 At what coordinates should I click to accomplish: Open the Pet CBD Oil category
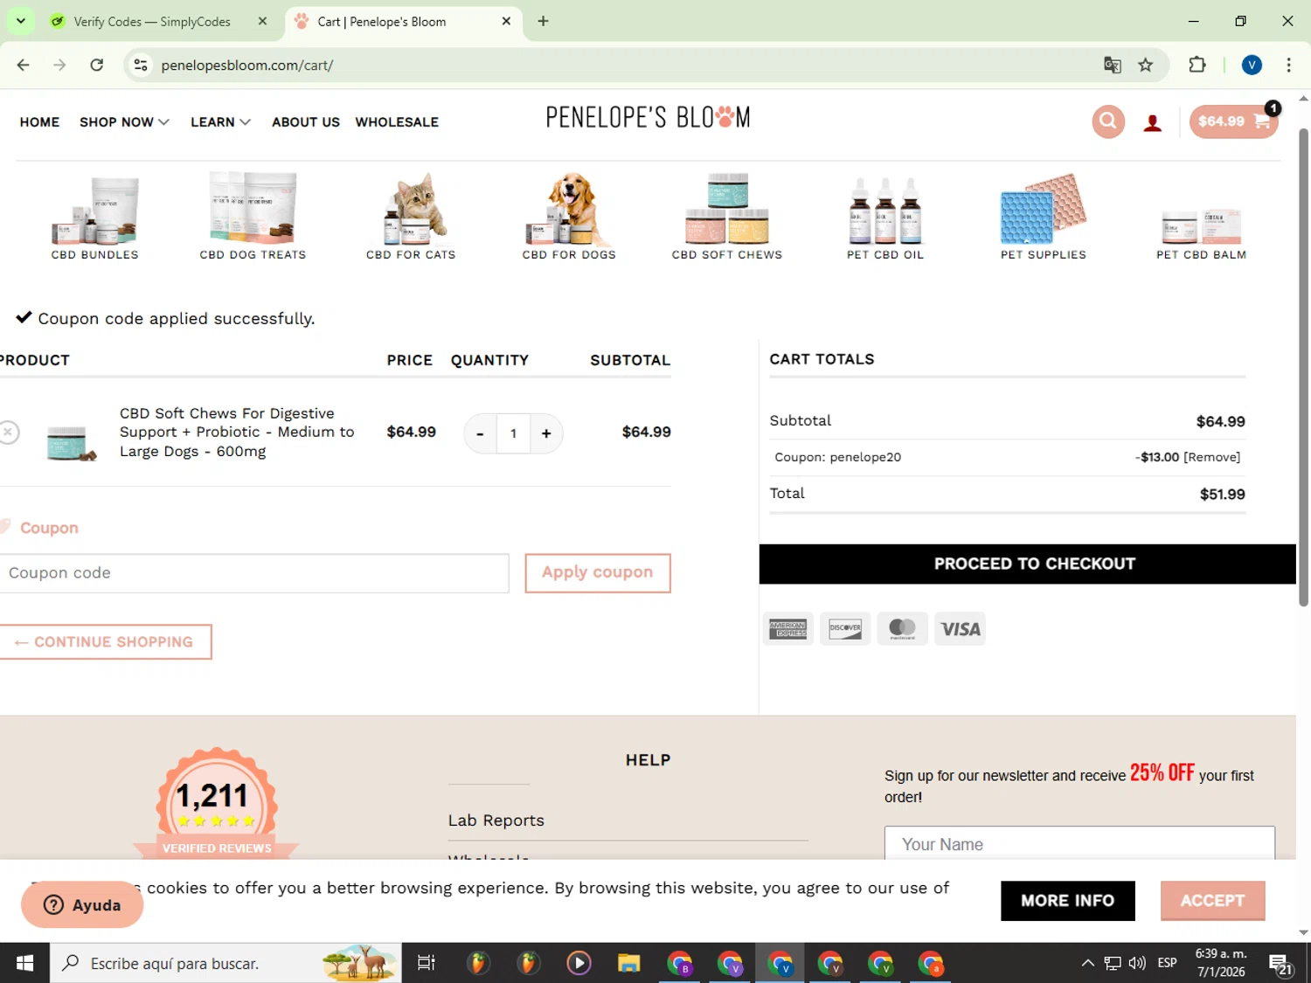885,217
